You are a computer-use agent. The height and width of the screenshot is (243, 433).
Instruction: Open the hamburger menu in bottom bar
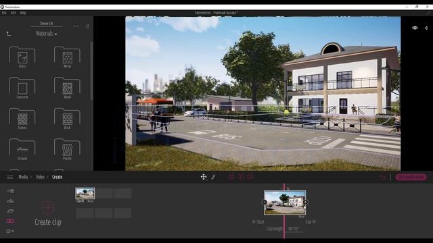coord(10,177)
